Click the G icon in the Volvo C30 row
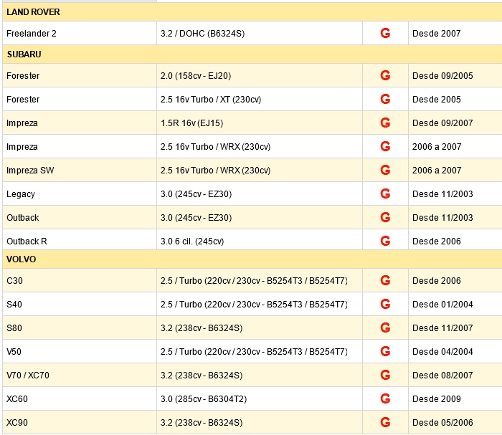This screenshot has height=435, width=502. 385,280
